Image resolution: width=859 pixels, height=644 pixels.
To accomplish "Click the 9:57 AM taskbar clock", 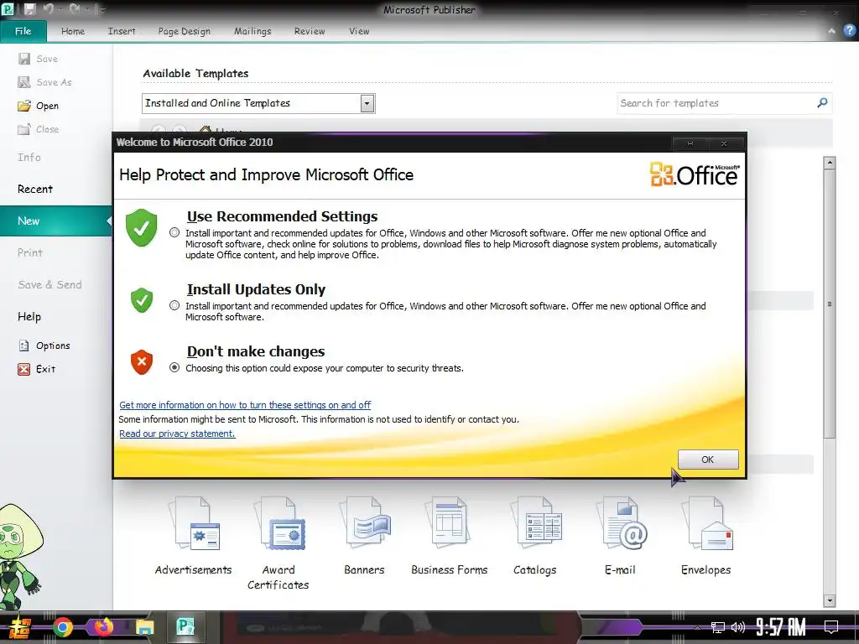I will (x=781, y=627).
